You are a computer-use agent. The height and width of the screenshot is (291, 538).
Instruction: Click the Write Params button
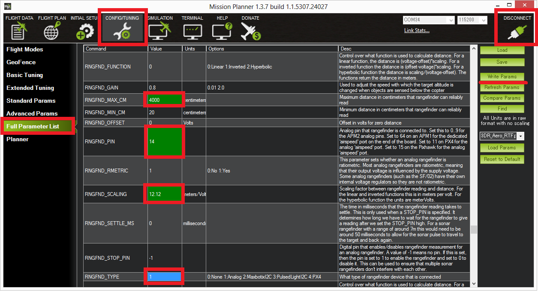click(x=502, y=77)
